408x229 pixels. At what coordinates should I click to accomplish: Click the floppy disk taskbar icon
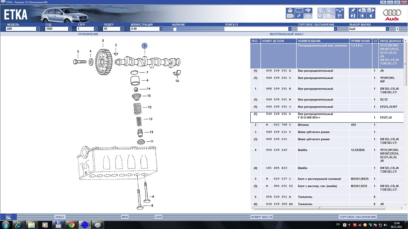pyautogui.click(x=58, y=225)
